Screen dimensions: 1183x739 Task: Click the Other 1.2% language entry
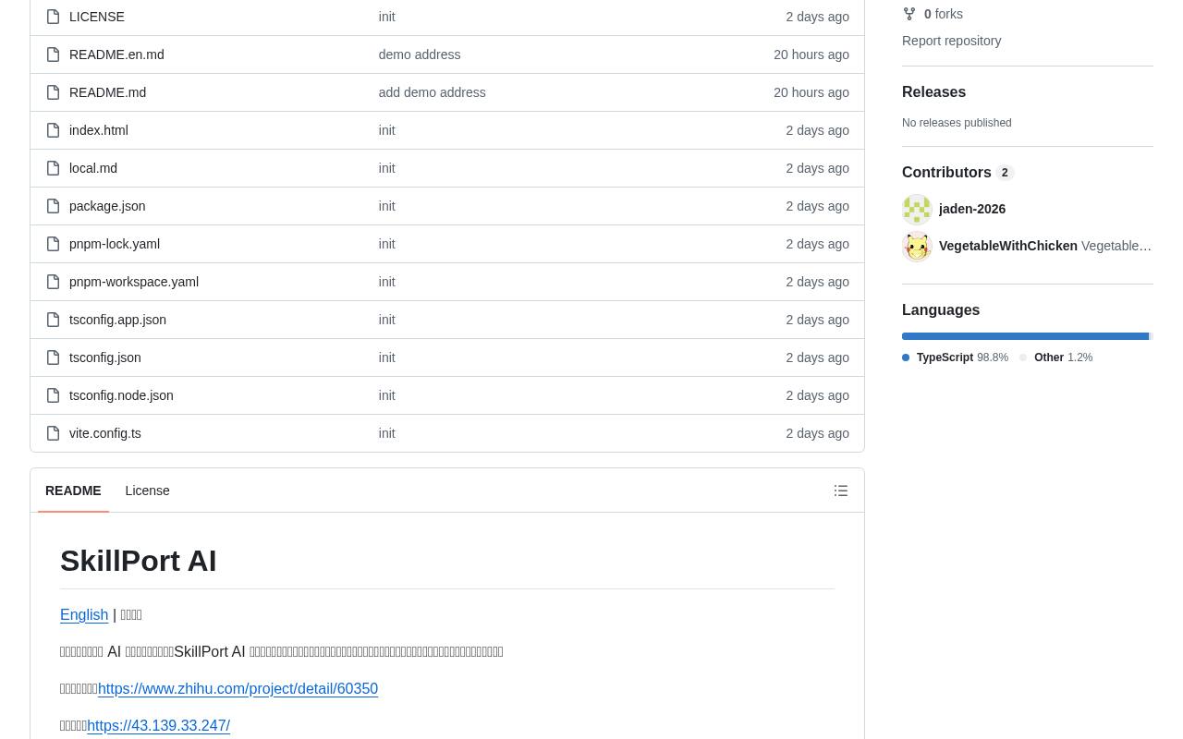coord(1056,357)
